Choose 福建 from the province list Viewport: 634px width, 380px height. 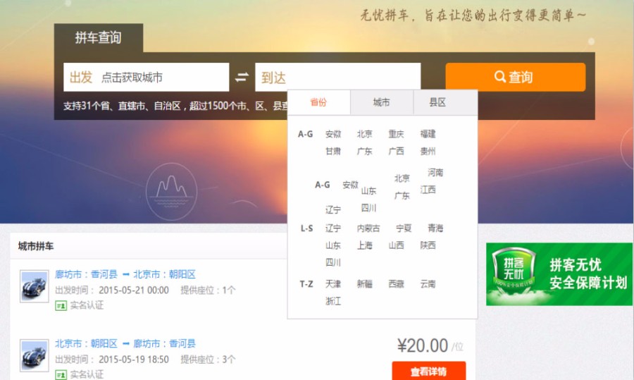coord(428,134)
